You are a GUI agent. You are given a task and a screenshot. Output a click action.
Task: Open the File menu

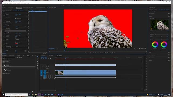pos(3,3)
